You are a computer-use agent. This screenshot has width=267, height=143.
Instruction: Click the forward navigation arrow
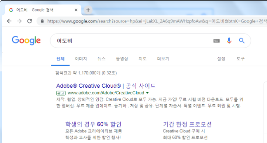(20, 21)
